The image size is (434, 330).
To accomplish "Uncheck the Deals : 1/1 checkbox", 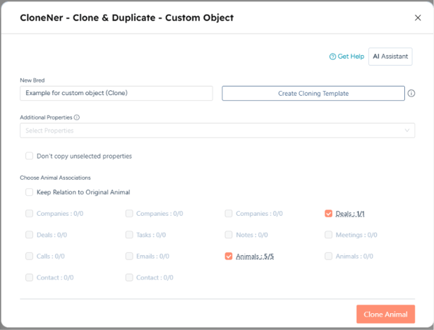I will click(x=328, y=213).
